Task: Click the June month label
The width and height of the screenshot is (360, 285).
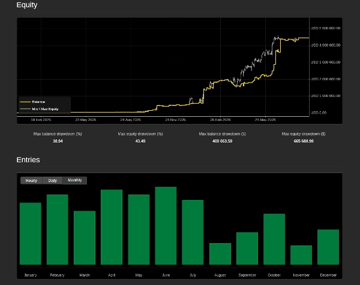Action: [166, 275]
